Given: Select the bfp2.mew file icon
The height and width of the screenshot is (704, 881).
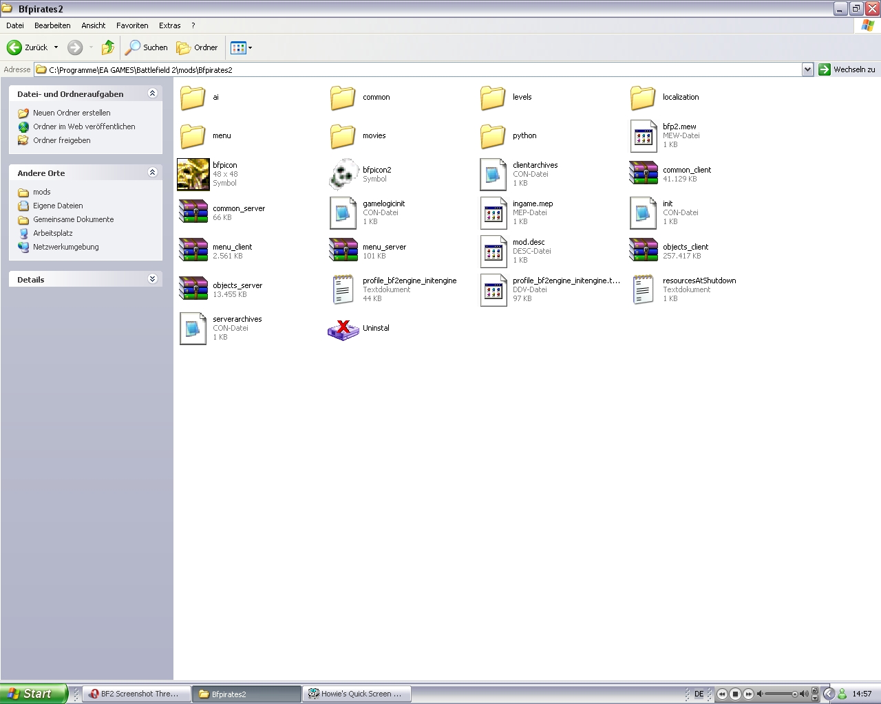Looking at the screenshot, I should point(644,136).
